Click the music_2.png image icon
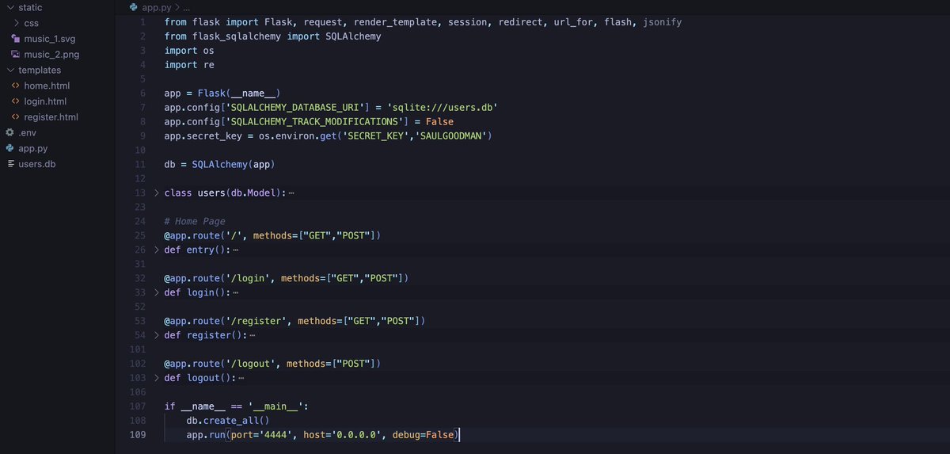Viewport: 950px width, 454px height. pyautogui.click(x=16, y=55)
